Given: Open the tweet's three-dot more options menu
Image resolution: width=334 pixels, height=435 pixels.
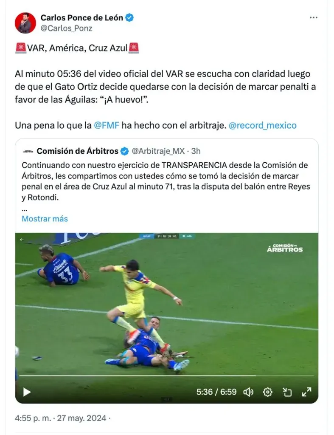Looking at the screenshot, I should pyautogui.click(x=314, y=17).
